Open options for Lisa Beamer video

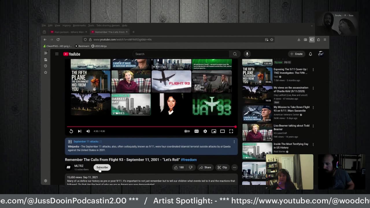[313, 126]
